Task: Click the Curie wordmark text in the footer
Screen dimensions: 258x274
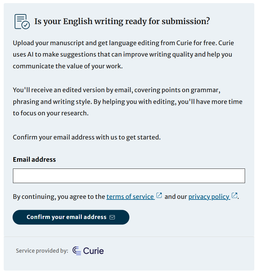Action: [x=94, y=251]
